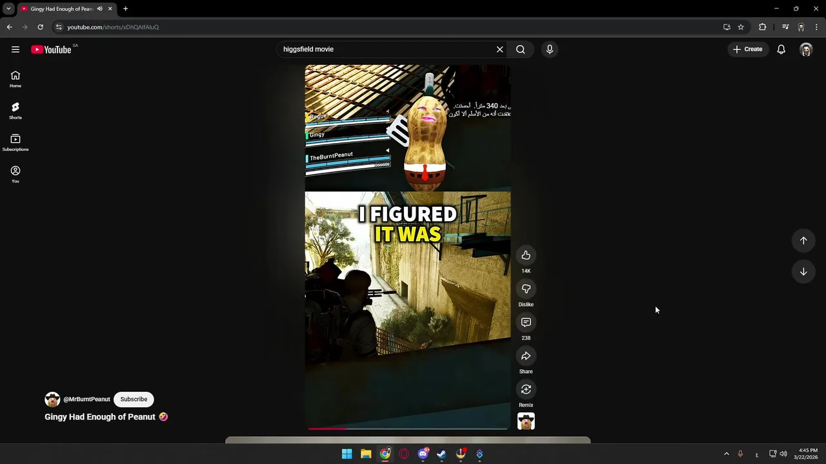Viewport: 826px width, 464px height.
Task: Clear the search box text
Action: tap(499, 50)
